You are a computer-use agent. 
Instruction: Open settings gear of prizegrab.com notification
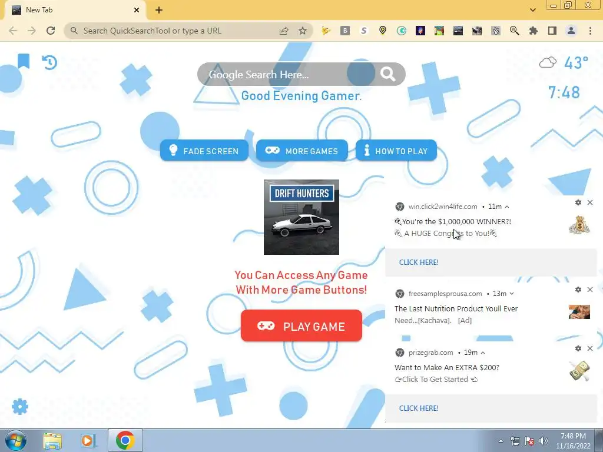tap(578, 348)
